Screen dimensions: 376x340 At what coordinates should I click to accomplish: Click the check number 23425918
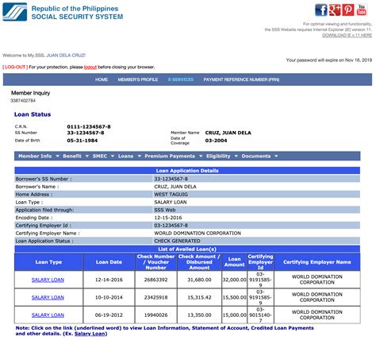[x=155, y=297]
